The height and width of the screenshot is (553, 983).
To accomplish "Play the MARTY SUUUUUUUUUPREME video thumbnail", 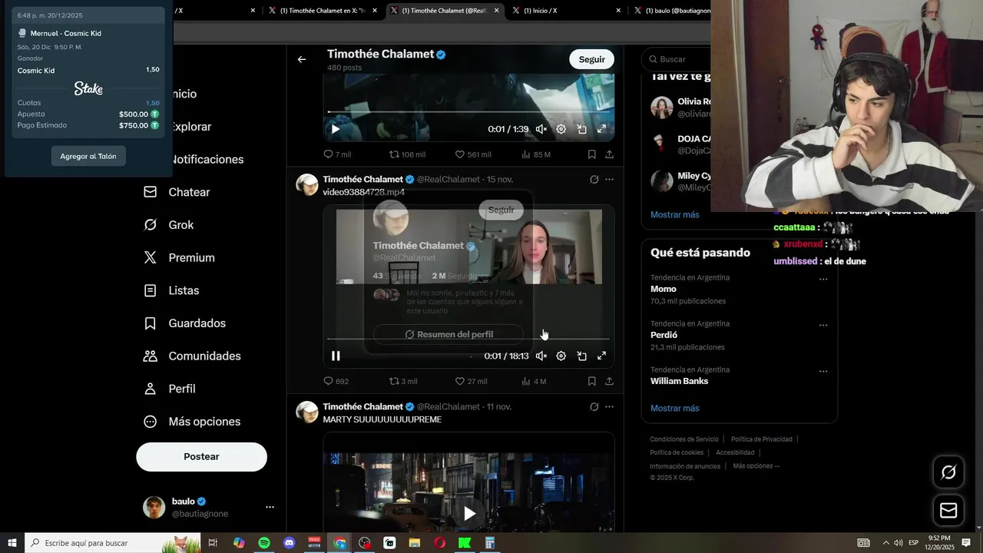I will [x=469, y=513].
